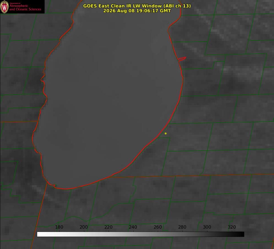274x249 pixels.
Task: Click the 280 colorbar label
Action: click(x=182, y=227)
